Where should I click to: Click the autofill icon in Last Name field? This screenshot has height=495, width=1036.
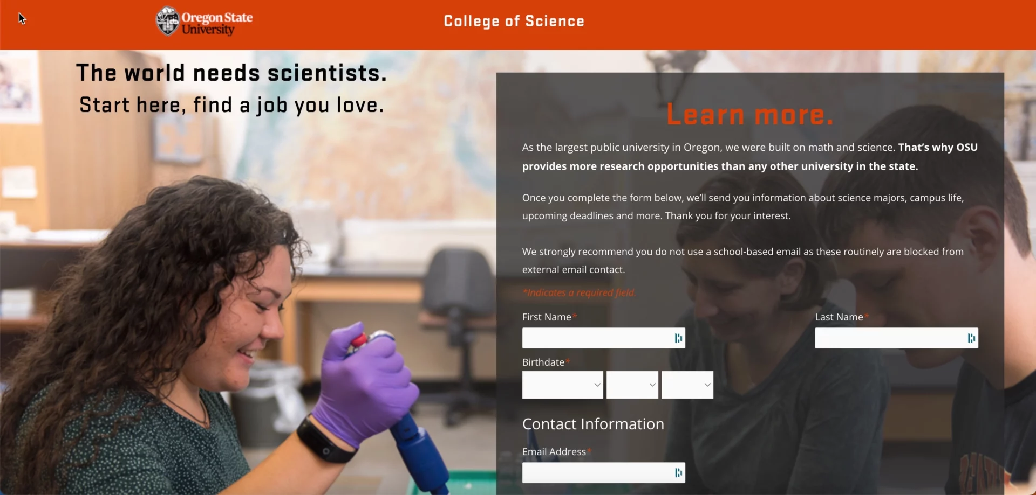click(971, 338)
